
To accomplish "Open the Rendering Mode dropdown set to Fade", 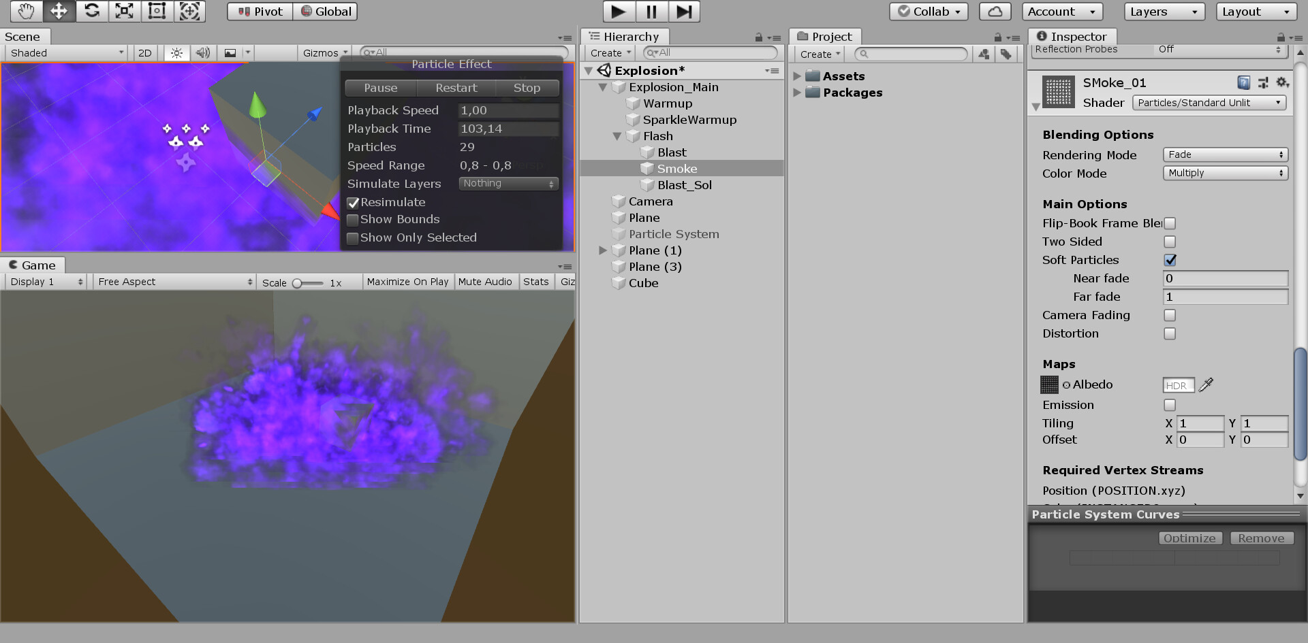I will tap(1224, 154).
